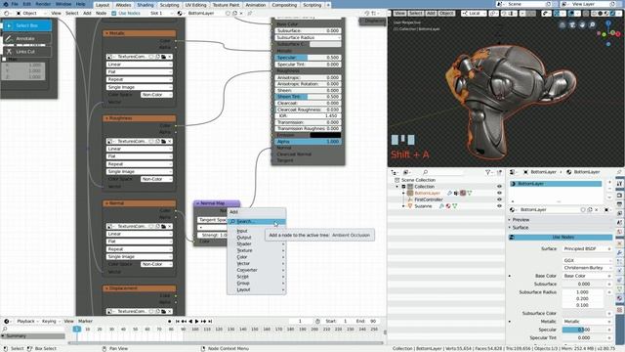
Task: Click the timeline End frame field
Action: 367,322
